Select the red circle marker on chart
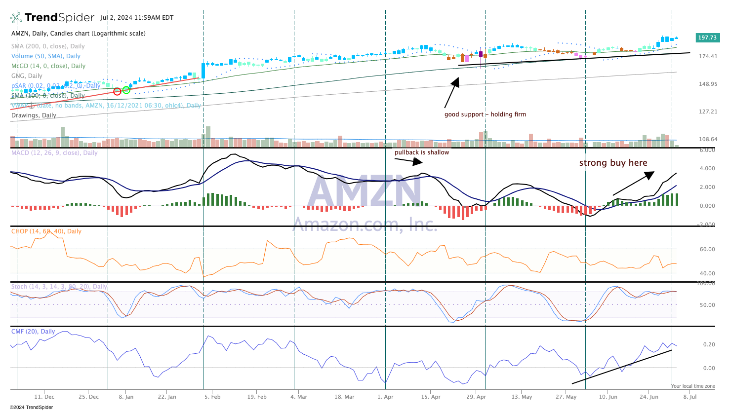 (x=117, y=91)
